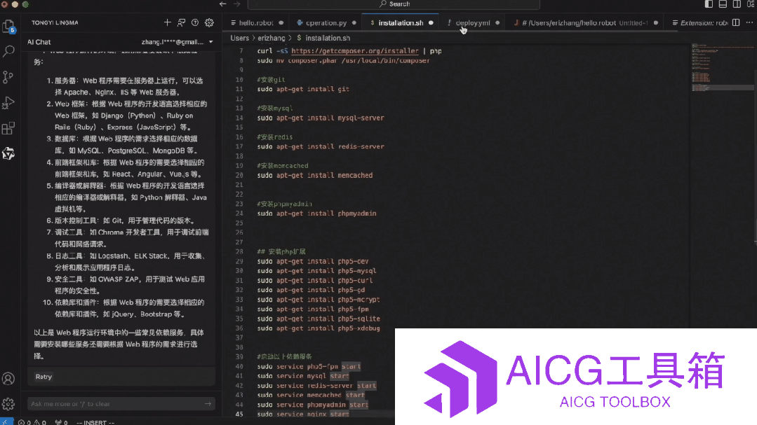
Task: Click 'sudo apt-get install mysql-server' line
Action: [321, 118]
